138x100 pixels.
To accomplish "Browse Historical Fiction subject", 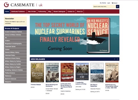I will coord(15,55).
